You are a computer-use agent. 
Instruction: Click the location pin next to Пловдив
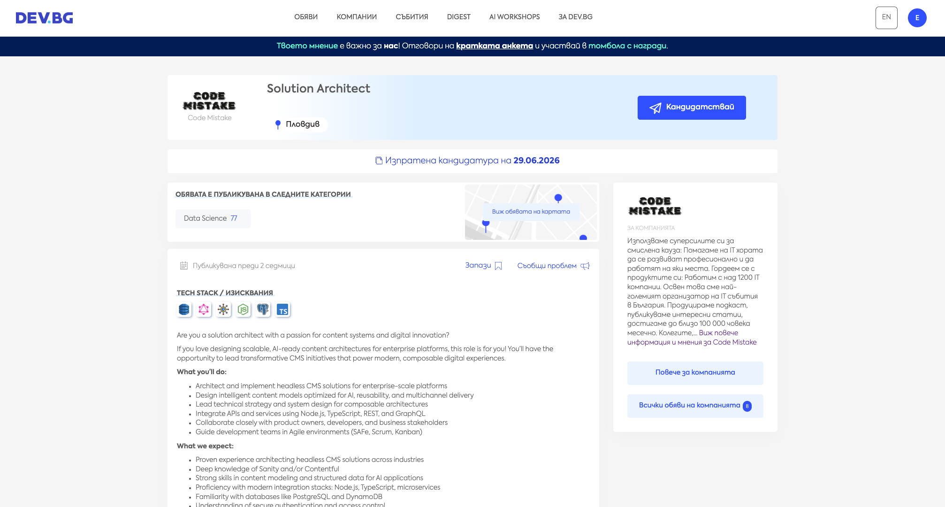(278, 124)
